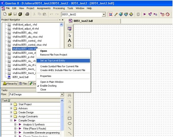Open the Project menu
The height and width of the screenshot is (137, 176).
(x=30, y=8)
